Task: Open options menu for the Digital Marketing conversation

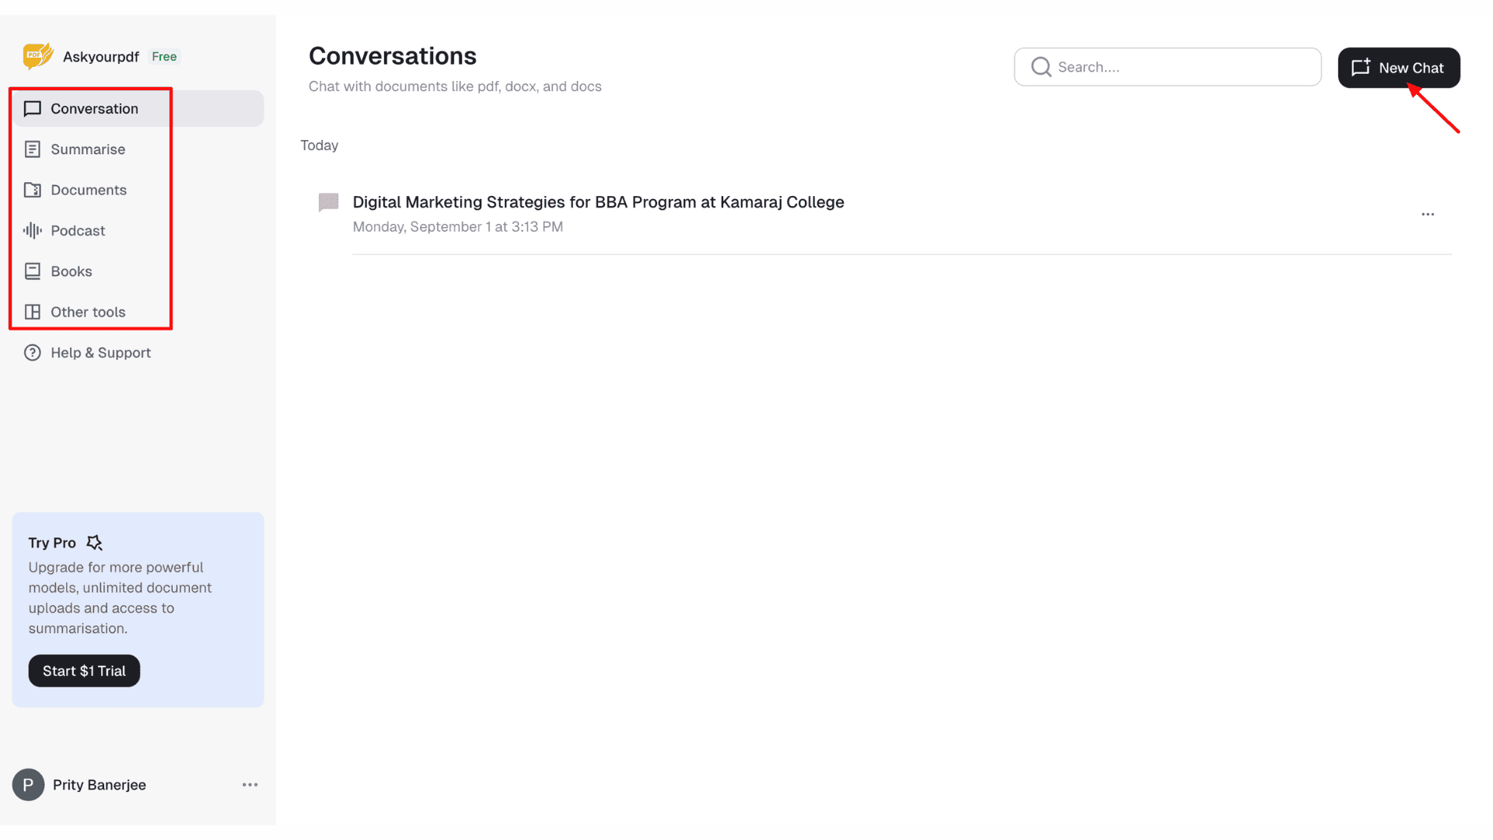Action: click(x=1427, y=214)
